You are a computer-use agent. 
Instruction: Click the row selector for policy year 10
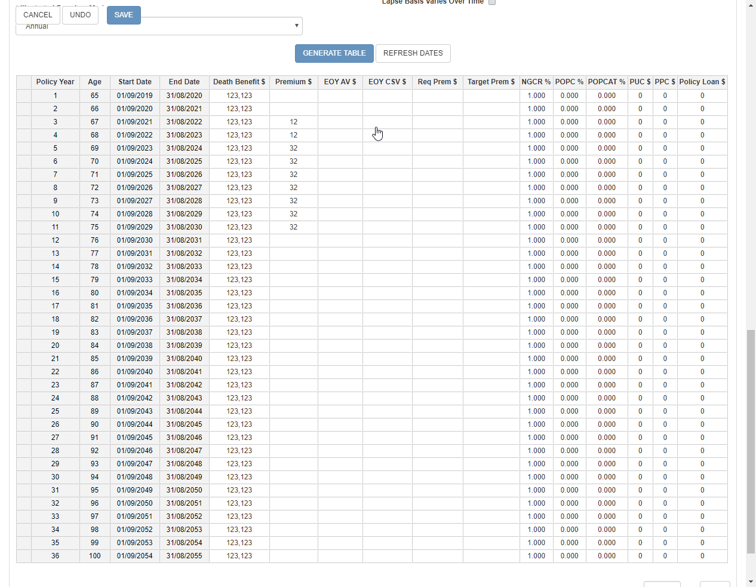24,214
